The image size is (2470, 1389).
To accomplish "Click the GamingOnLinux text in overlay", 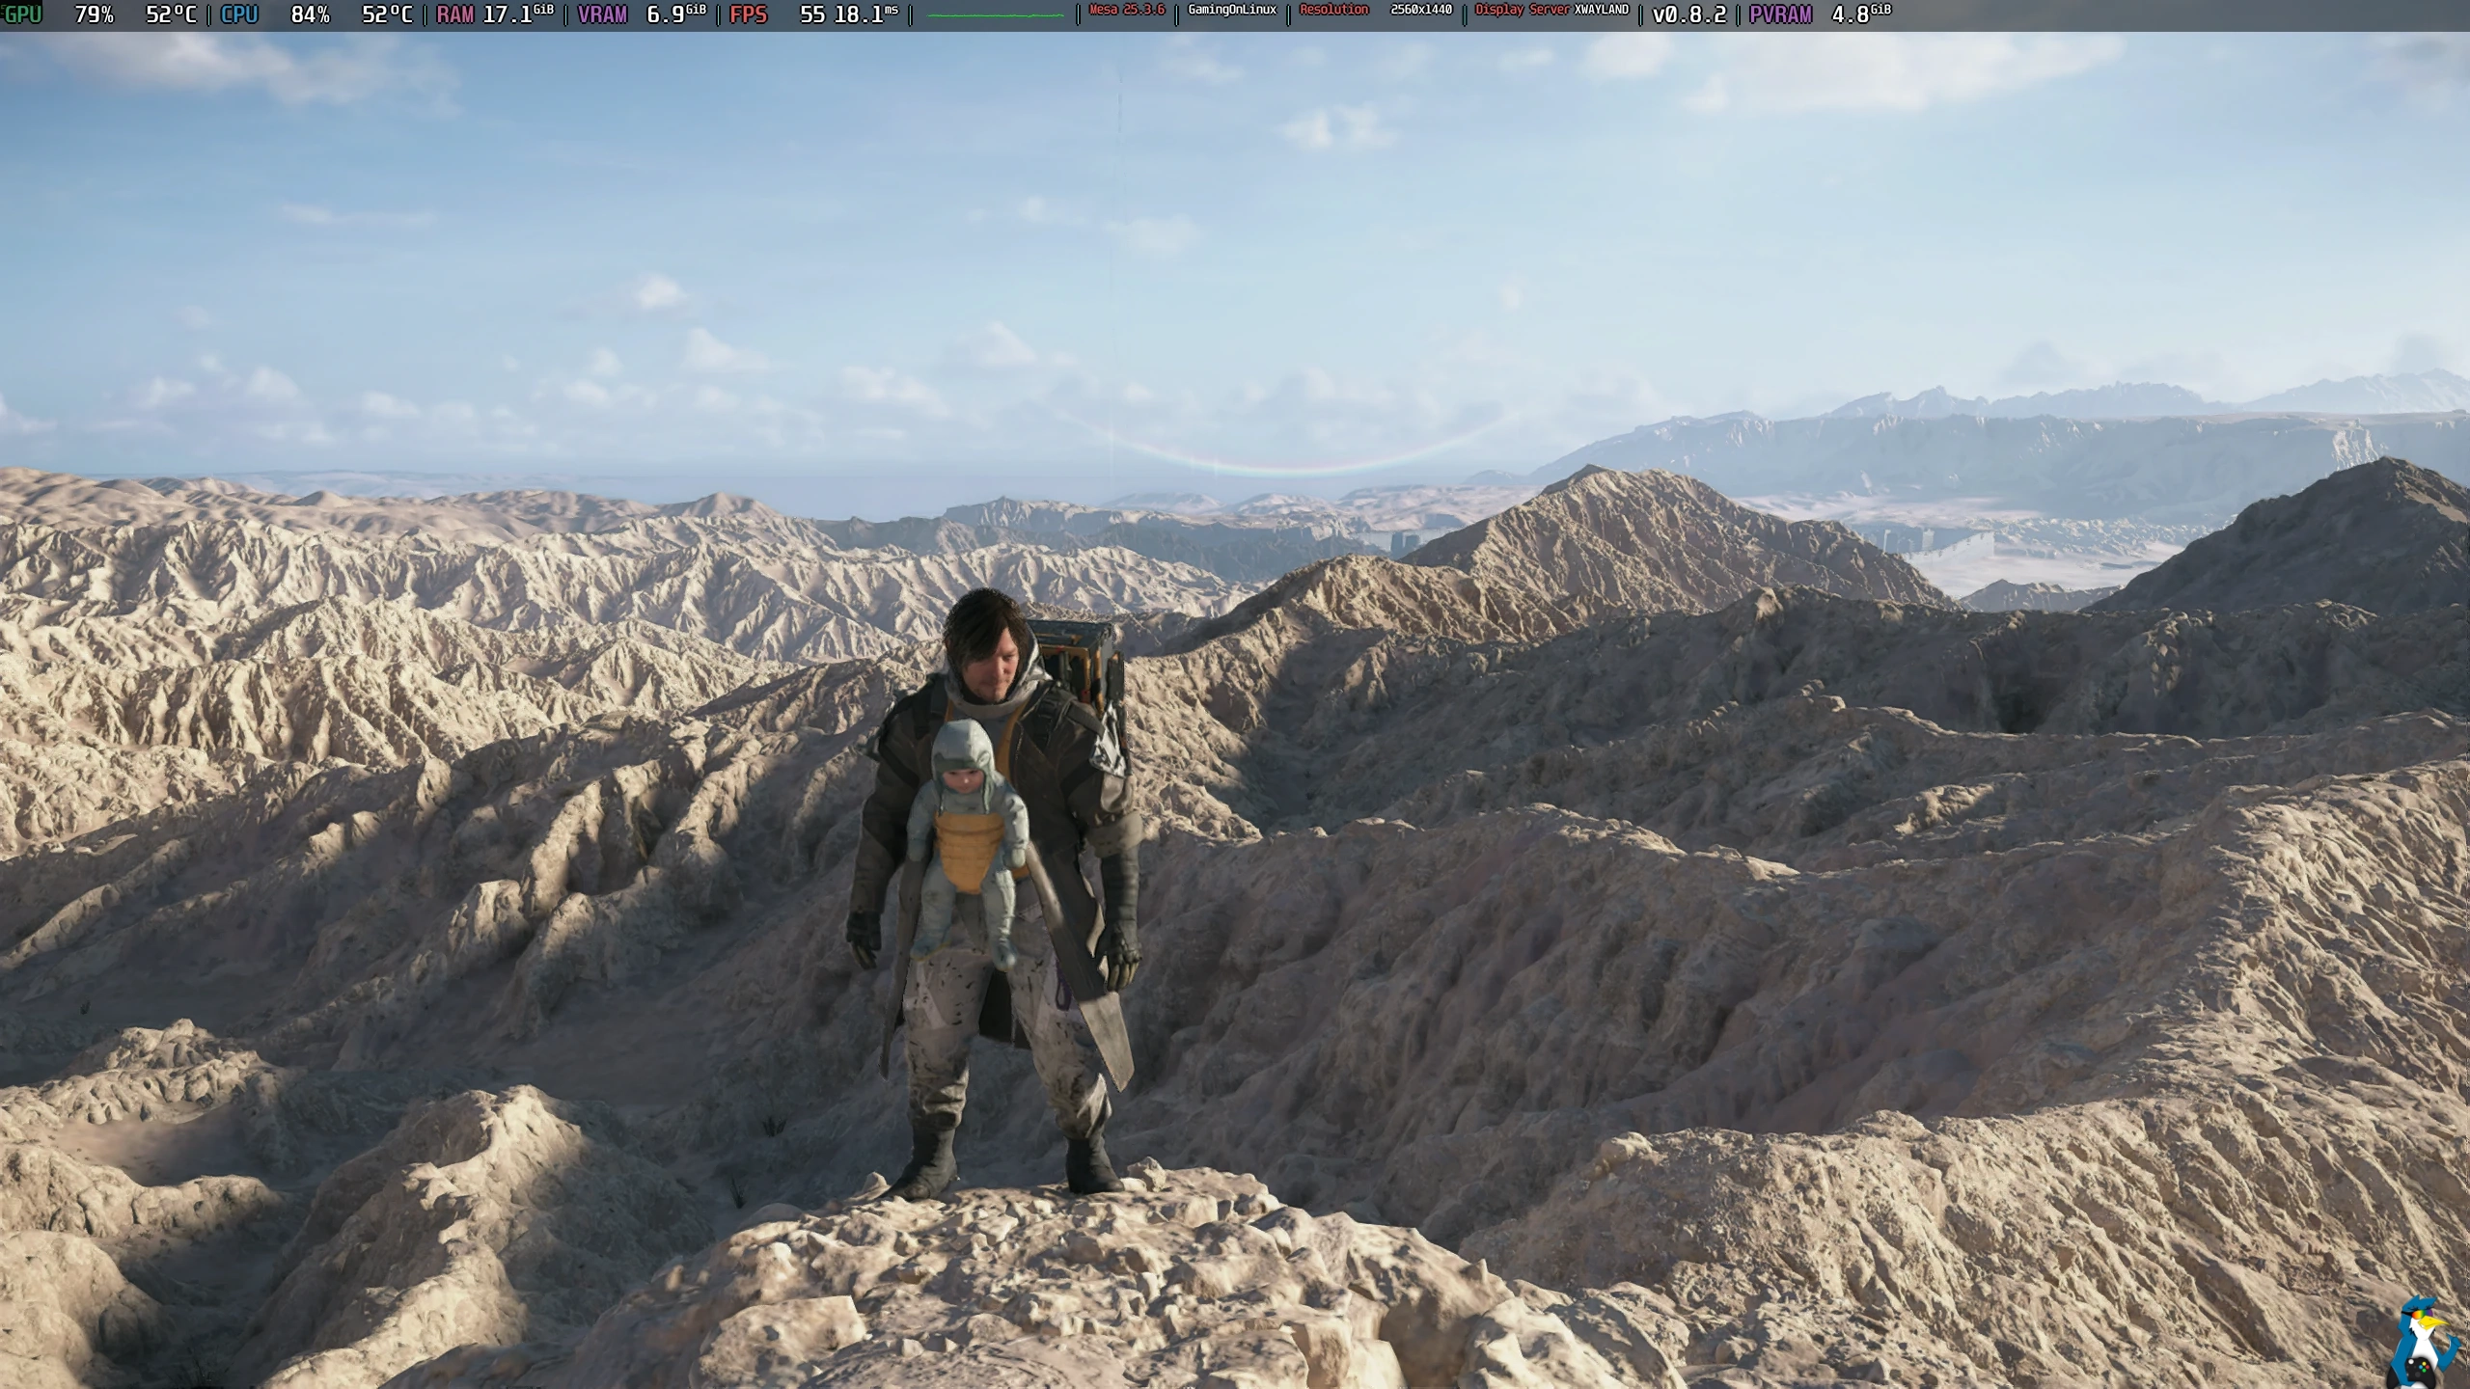I will point(1232,10).
